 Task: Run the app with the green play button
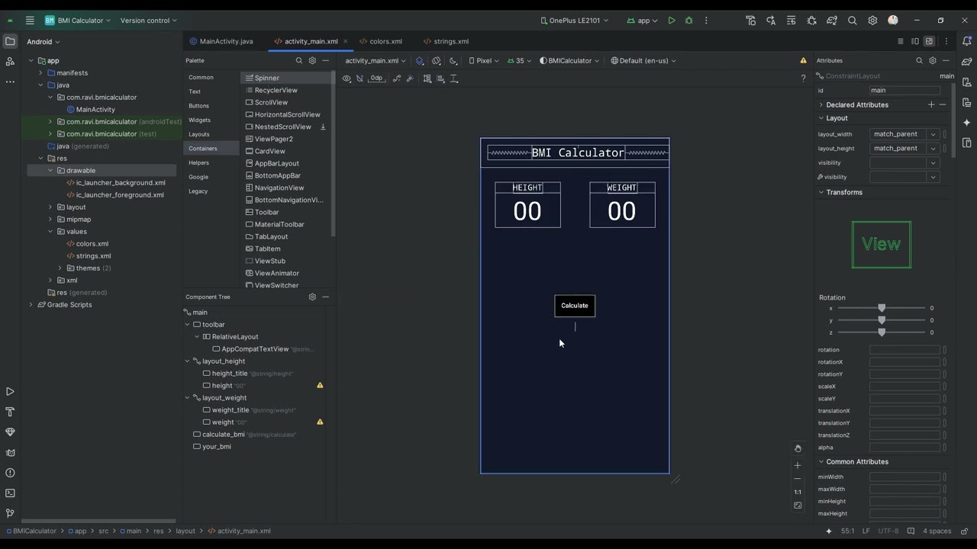[672, 21]
